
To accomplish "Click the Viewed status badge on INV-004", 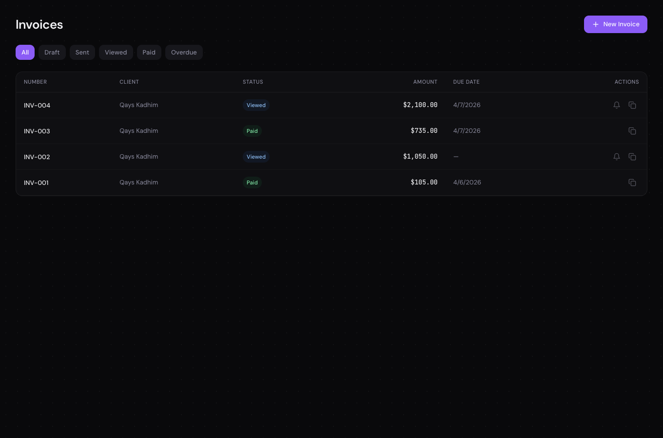I will [x=256, y=105].
